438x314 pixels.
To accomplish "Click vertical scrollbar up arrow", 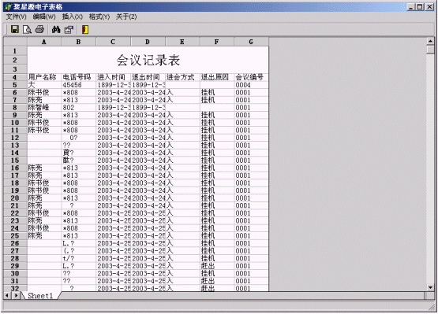I will [x=430, y=41].
